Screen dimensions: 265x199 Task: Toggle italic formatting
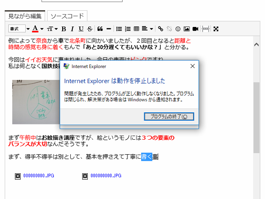pos(72,29)
